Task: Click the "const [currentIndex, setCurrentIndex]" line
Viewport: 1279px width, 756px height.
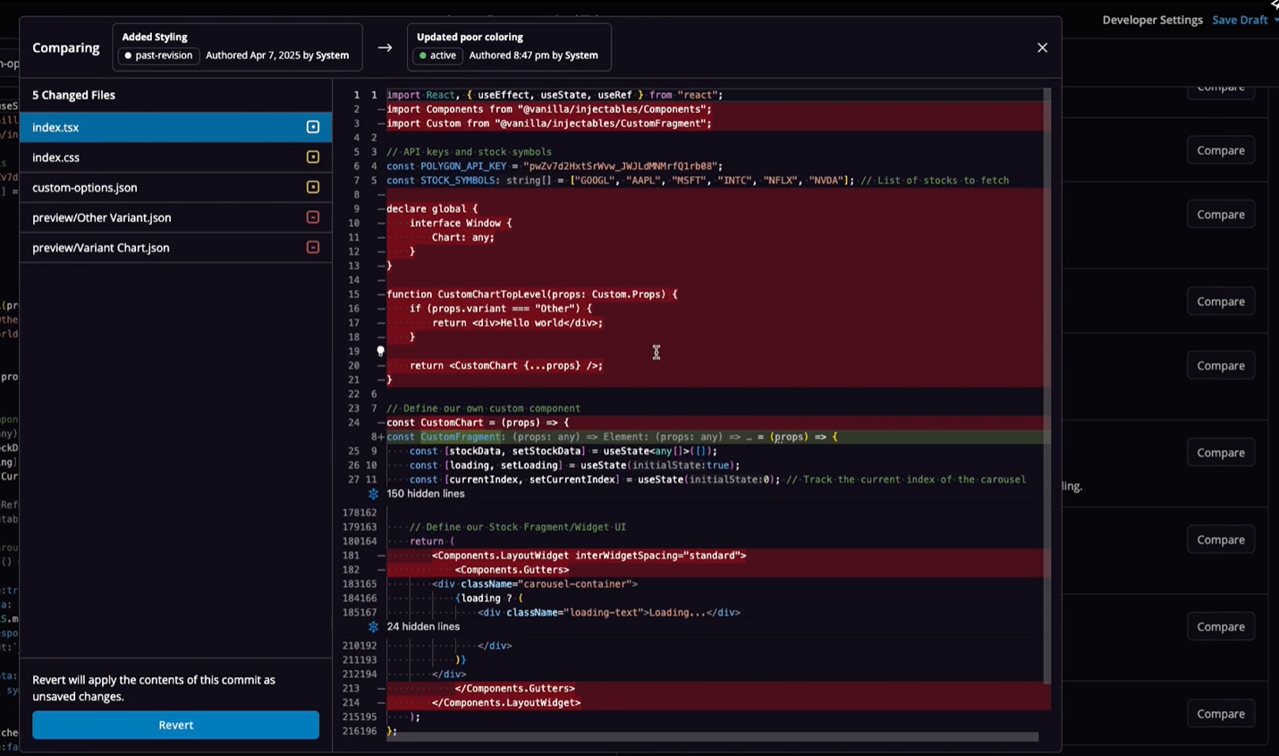Action: click(x=717, y=480)
